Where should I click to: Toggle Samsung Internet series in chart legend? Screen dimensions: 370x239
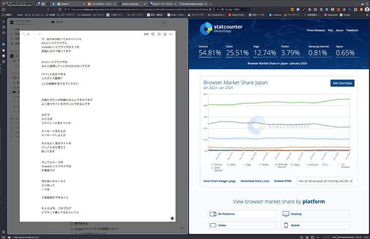click(281, 166)
